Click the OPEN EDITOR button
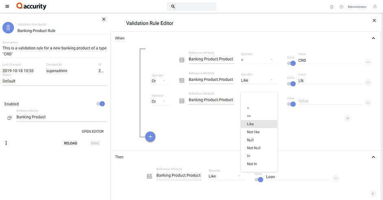 click(x=92, y=131)
